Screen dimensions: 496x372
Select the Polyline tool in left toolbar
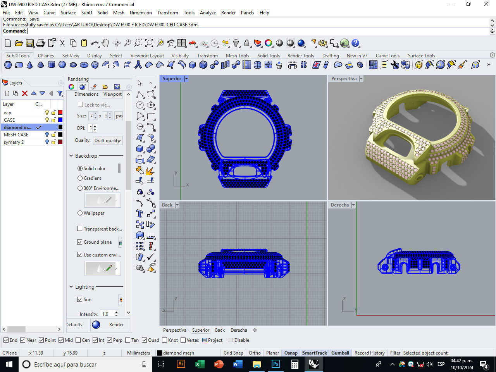point(140,94)
